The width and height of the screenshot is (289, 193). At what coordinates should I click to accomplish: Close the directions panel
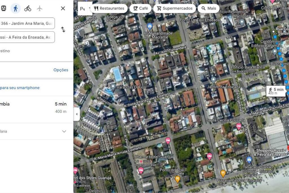(x=63, y=8)
